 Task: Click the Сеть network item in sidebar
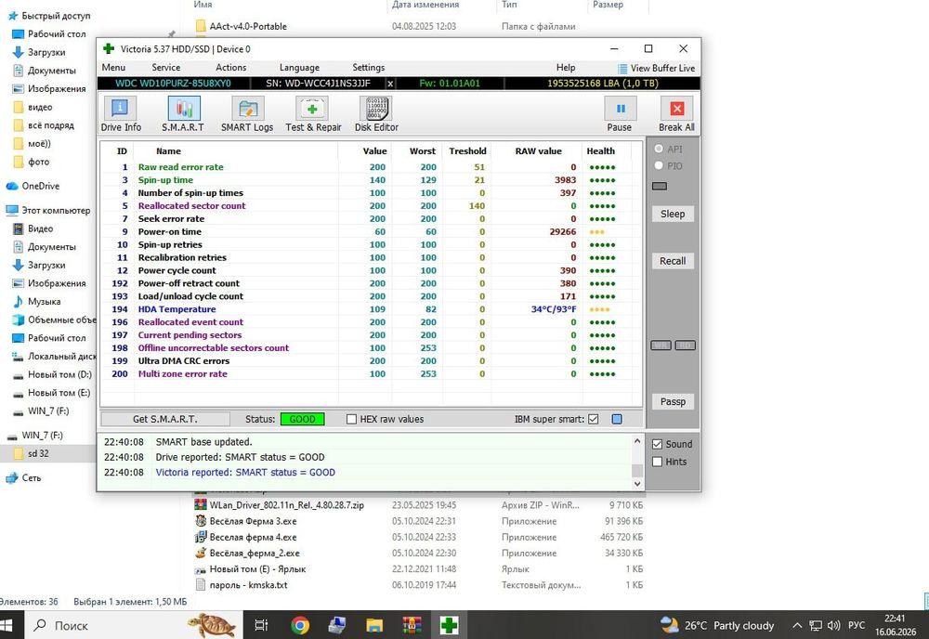(x=32, y=478)
